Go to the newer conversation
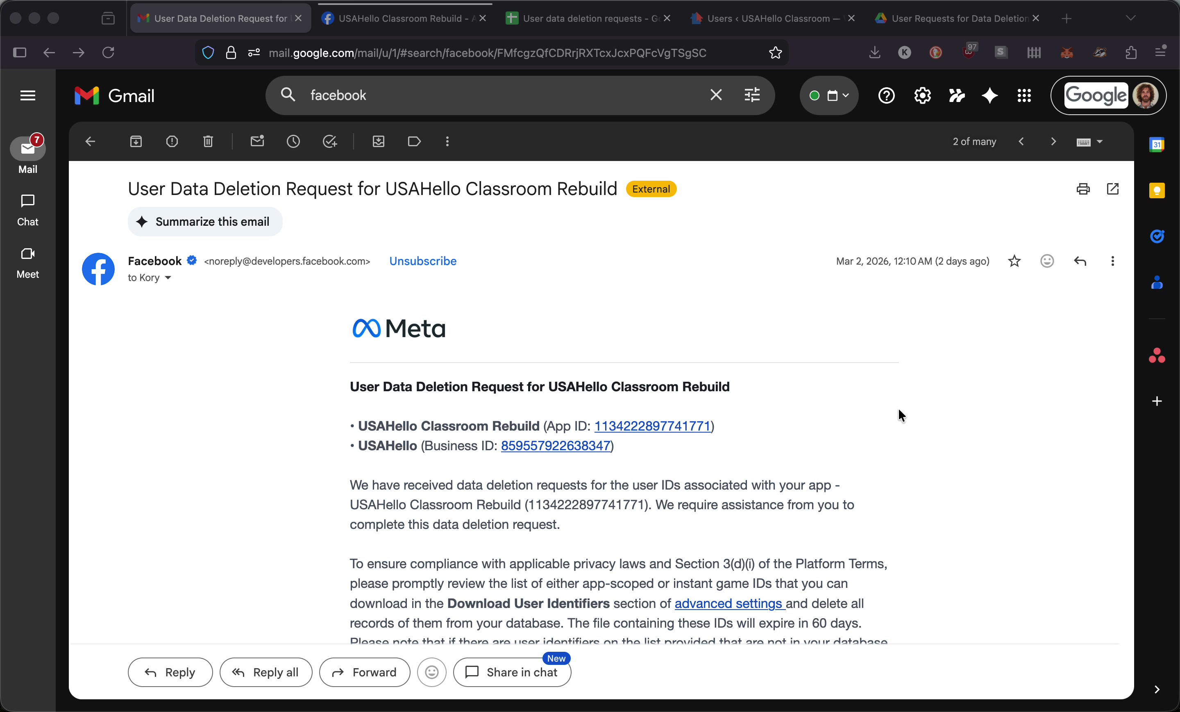 (x=1021, y=142)
